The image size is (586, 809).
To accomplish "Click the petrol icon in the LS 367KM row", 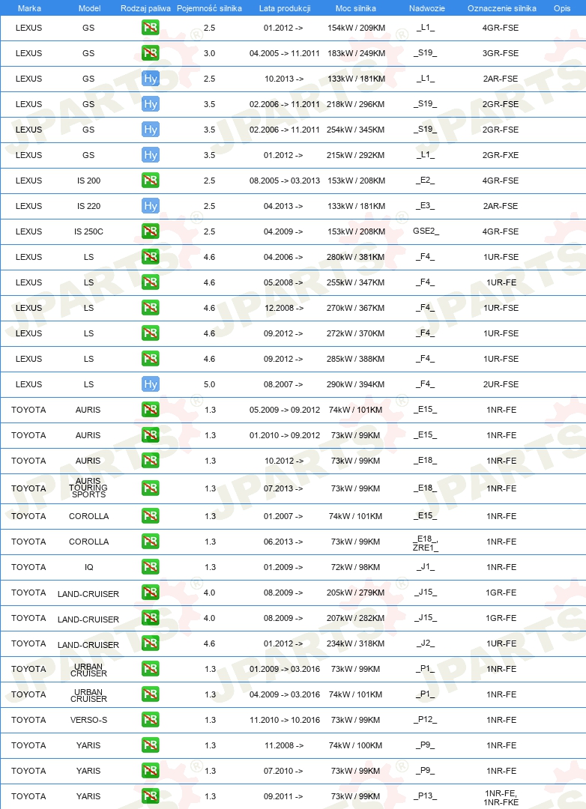I will [150, 308].
